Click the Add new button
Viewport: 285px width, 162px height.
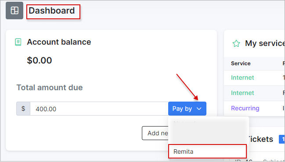coord(155,133)
